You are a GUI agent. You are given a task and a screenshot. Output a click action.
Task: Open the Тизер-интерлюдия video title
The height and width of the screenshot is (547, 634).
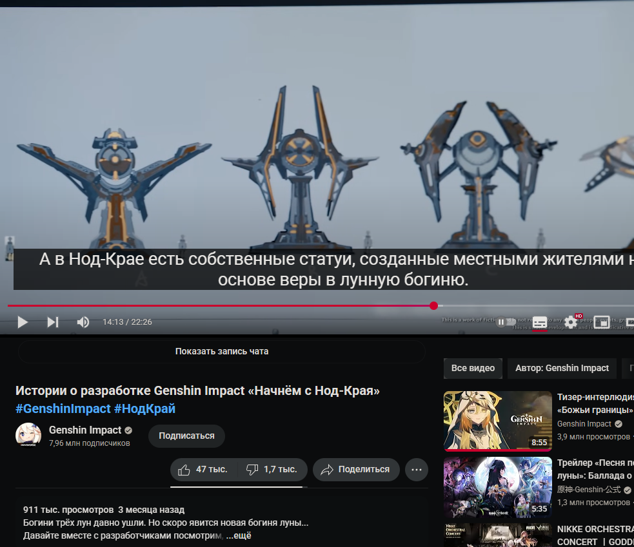click(x=595, y=403)
